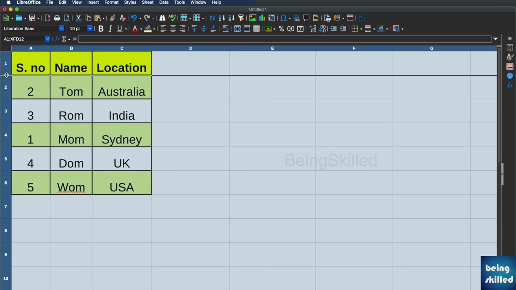Run the ABC spelling check
516x290 pixels.
click(x=172, y=18)
